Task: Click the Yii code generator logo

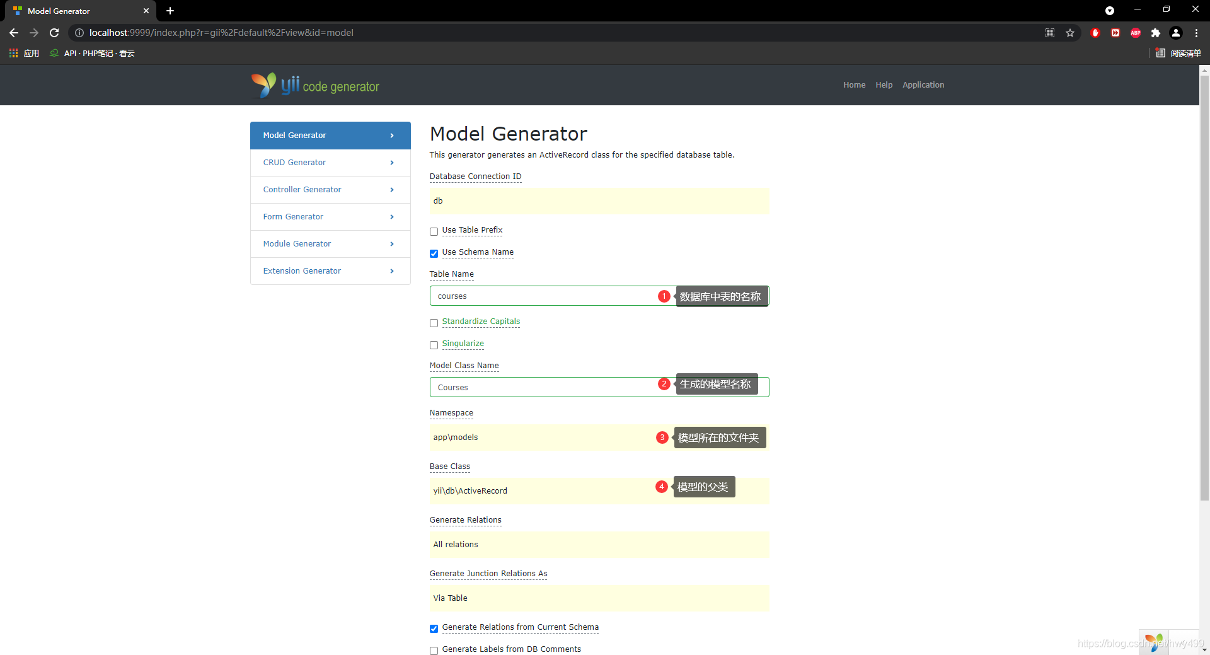Action: pos(315,85)
